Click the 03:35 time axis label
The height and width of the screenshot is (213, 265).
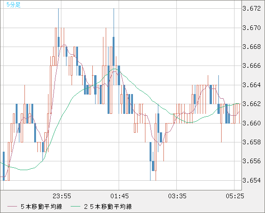coord(177,196)
